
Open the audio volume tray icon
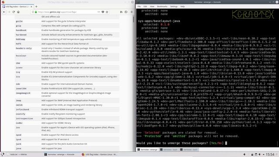tap(260, 154)
